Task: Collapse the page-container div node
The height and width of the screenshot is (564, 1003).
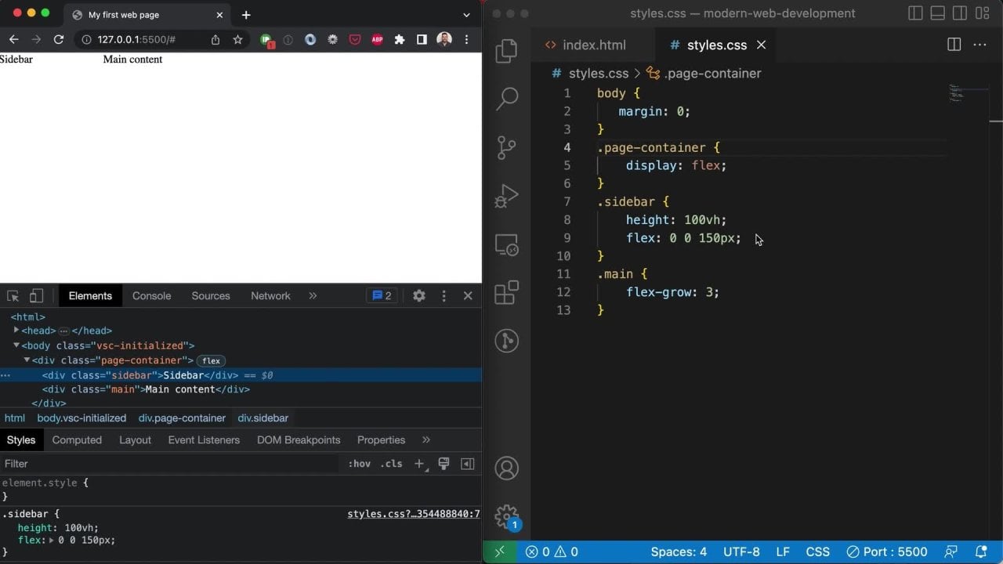Action: click(x=27, y=360)
